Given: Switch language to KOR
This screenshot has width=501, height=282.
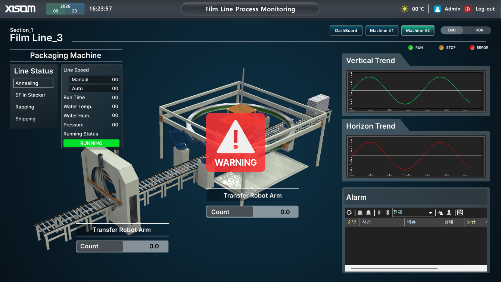Looking at the screenshot, I should 479,30.
